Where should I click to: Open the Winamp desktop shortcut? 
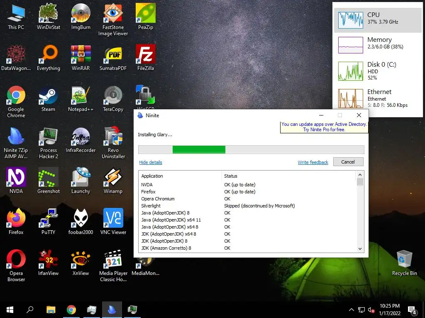click(x=113, y=181)
